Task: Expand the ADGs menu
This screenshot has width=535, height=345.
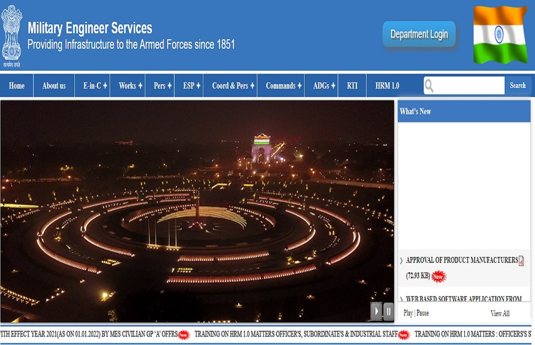Action: (x=321, y=86)
